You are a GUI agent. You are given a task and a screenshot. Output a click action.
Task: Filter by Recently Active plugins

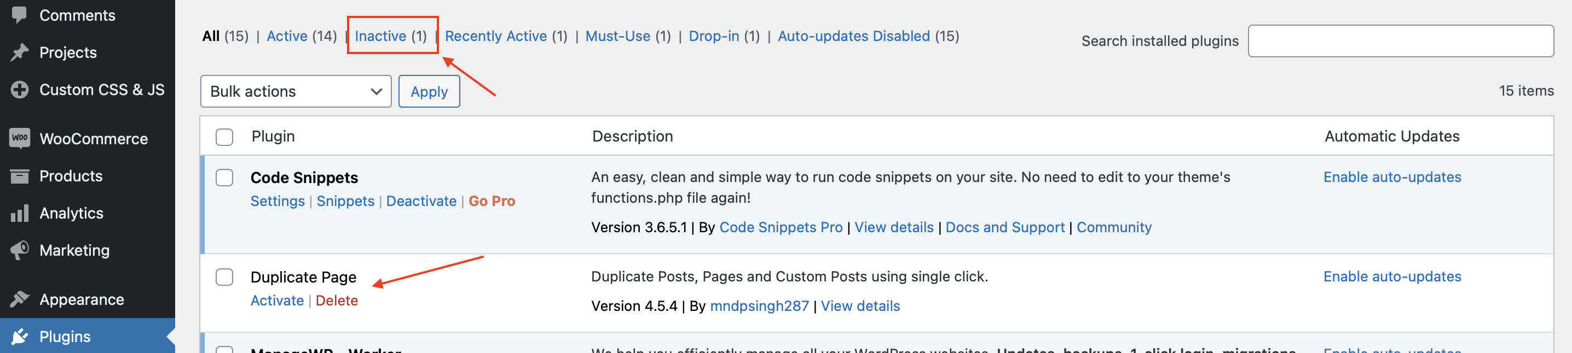(495, 36)
